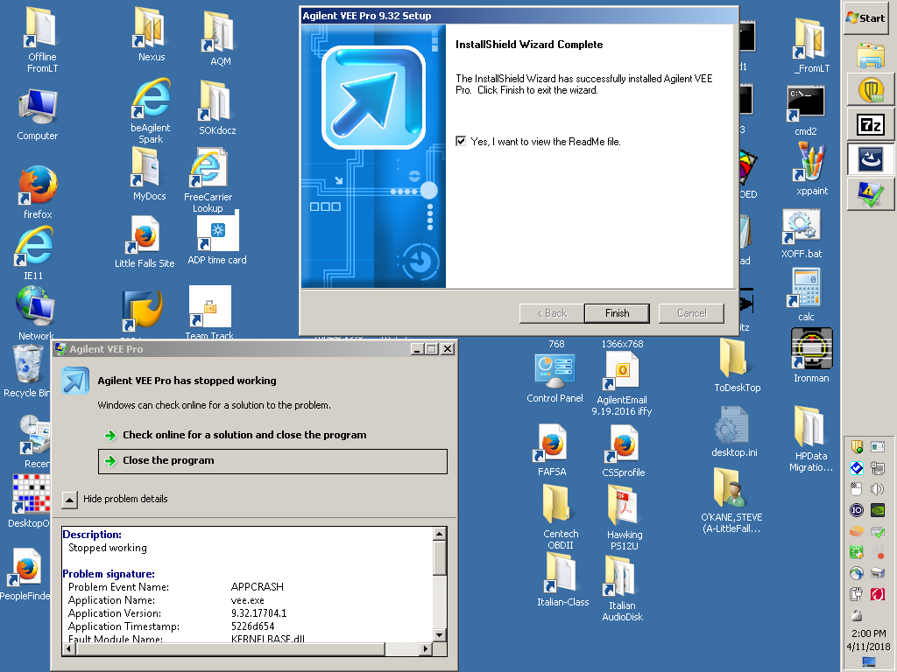
Task: Collapse the Hide problem details arrow
Action: click(70, 499)
